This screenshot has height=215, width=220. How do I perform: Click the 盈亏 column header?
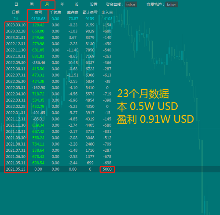(38, 12)
